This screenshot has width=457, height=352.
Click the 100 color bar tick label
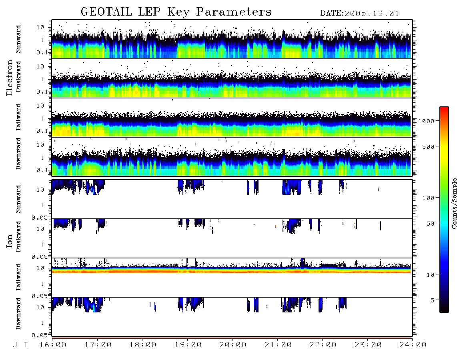pyautogui.click(x=428, y=198)
